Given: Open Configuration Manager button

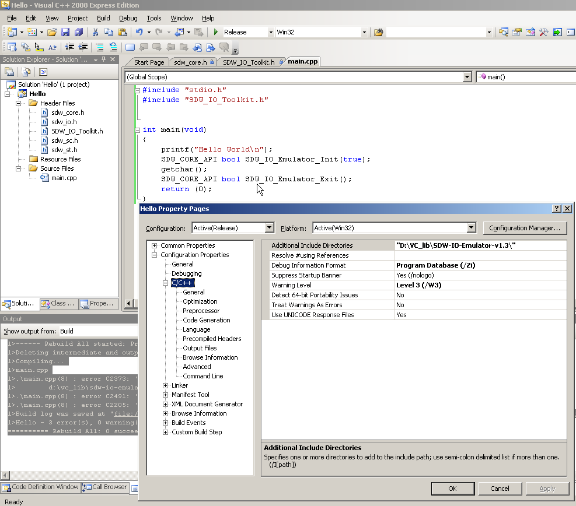Looking at the screenshot, I should (525, 228).
